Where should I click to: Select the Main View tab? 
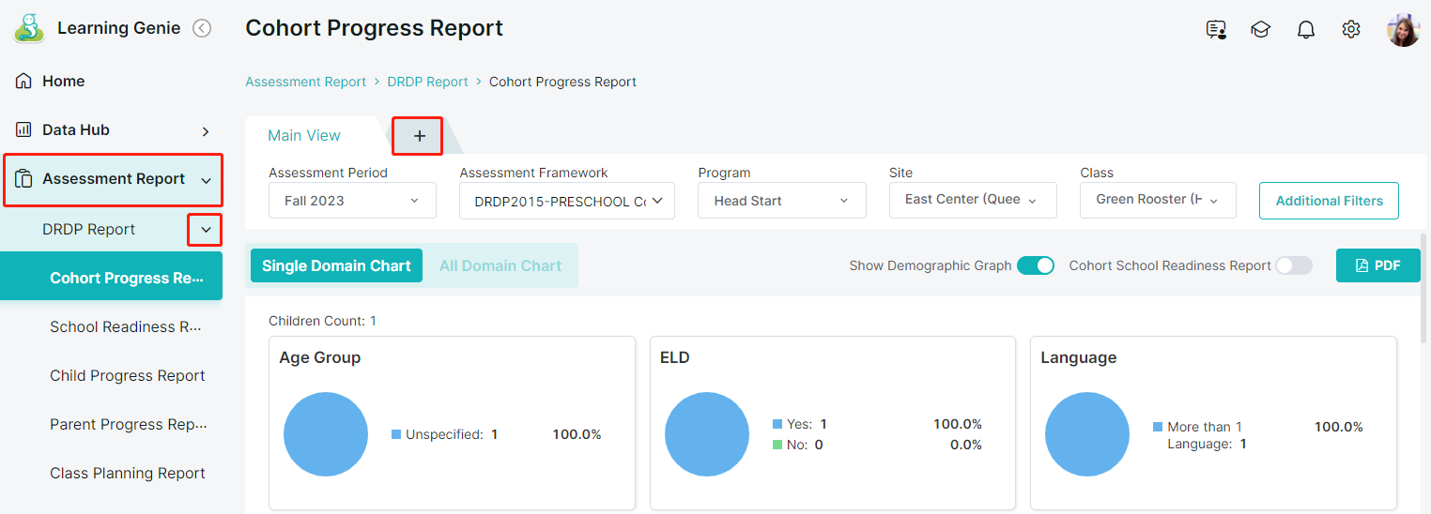pos(304,136)
